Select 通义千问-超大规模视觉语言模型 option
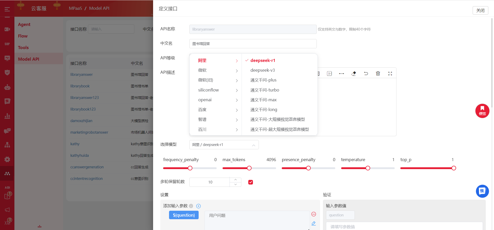Image resolution: width=494 pixels, height=230 pixels. point(279,130)
